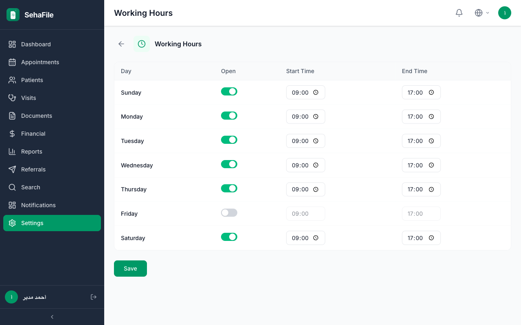The height and width of the screenshot is (325, 521).
Task: Click the Sunday start time field
Action: 306,92
